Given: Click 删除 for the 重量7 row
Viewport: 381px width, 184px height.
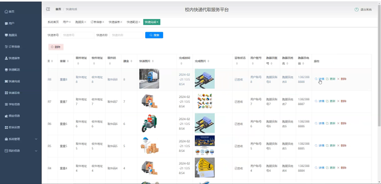Looking at the screenshot, I should 342,101.
